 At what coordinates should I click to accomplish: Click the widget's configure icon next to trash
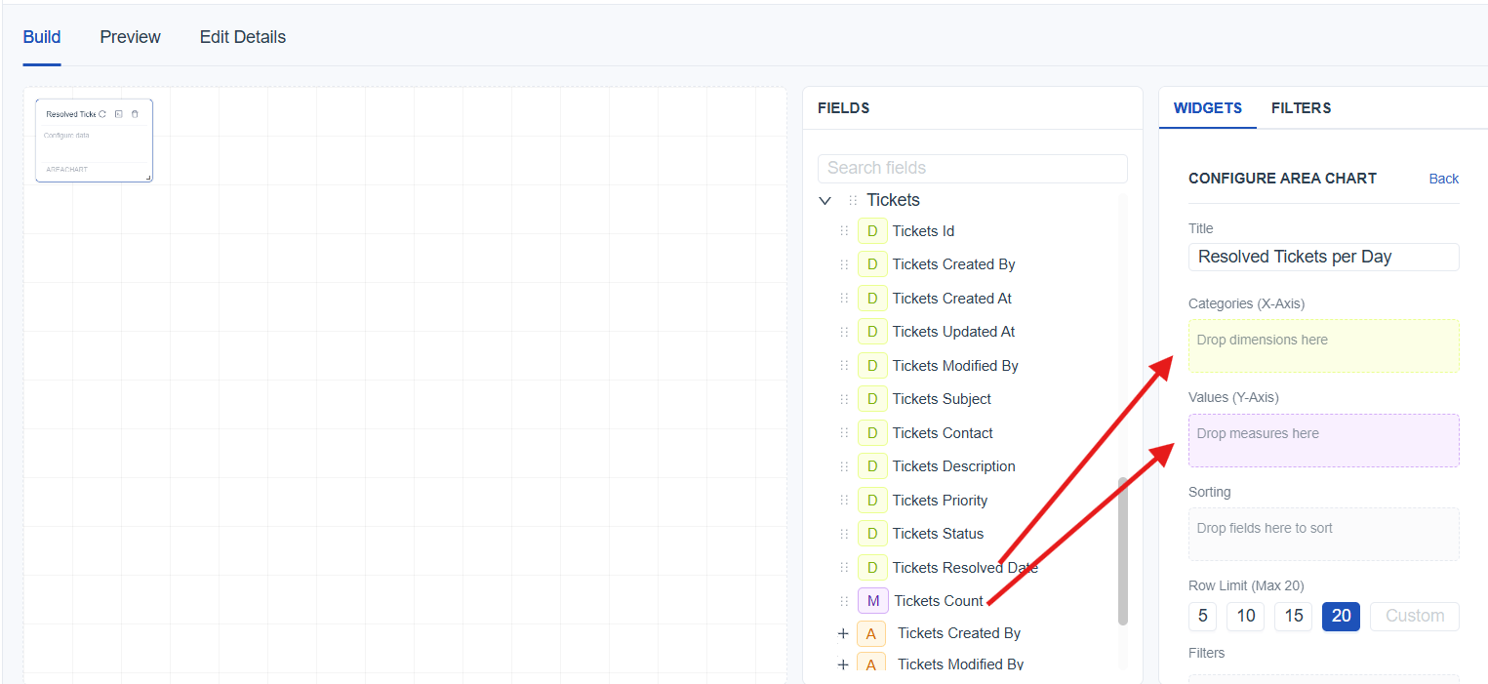118,114
